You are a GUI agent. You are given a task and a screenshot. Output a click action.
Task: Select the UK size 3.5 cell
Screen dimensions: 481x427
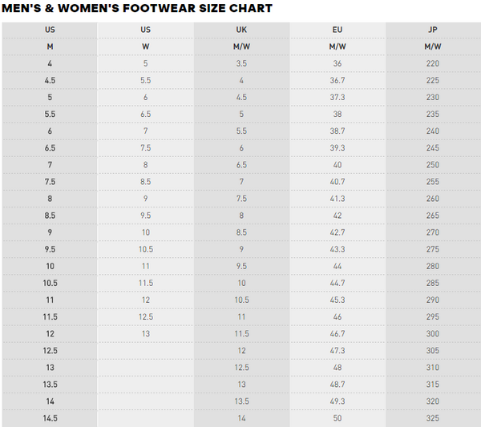tap(241, 63)
